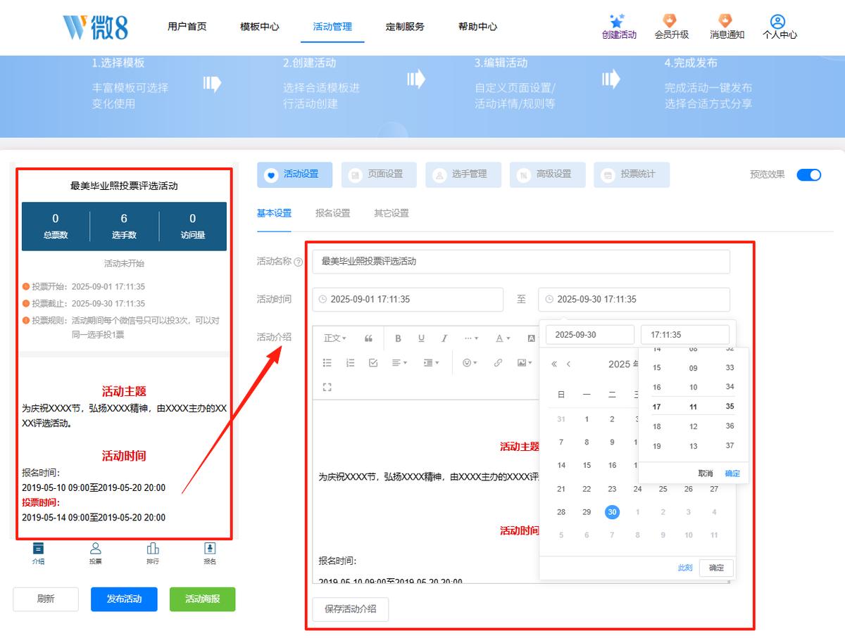Switch to the 报名设置 tab

(332, 213)
